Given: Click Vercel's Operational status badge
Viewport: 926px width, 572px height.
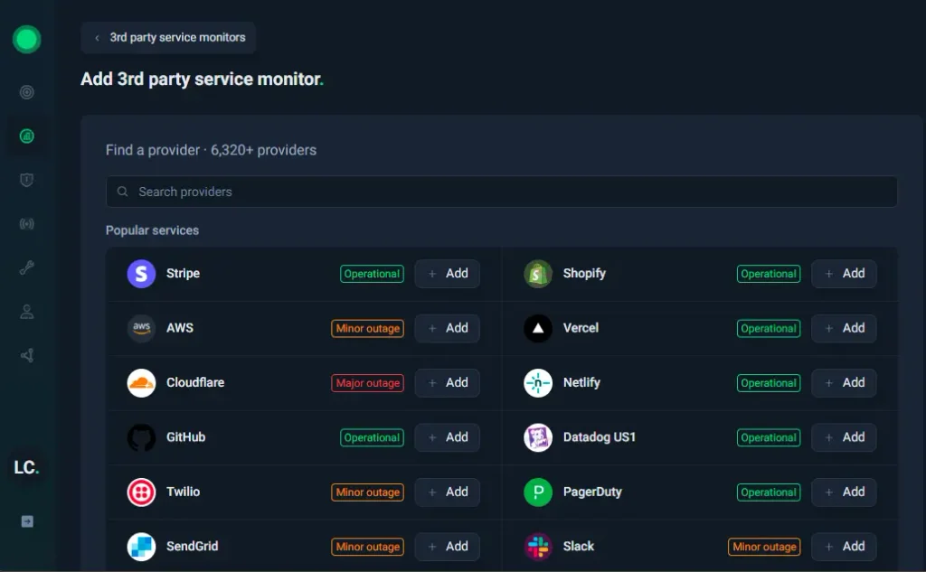Looking at the screenshot, I should (769, 329).
